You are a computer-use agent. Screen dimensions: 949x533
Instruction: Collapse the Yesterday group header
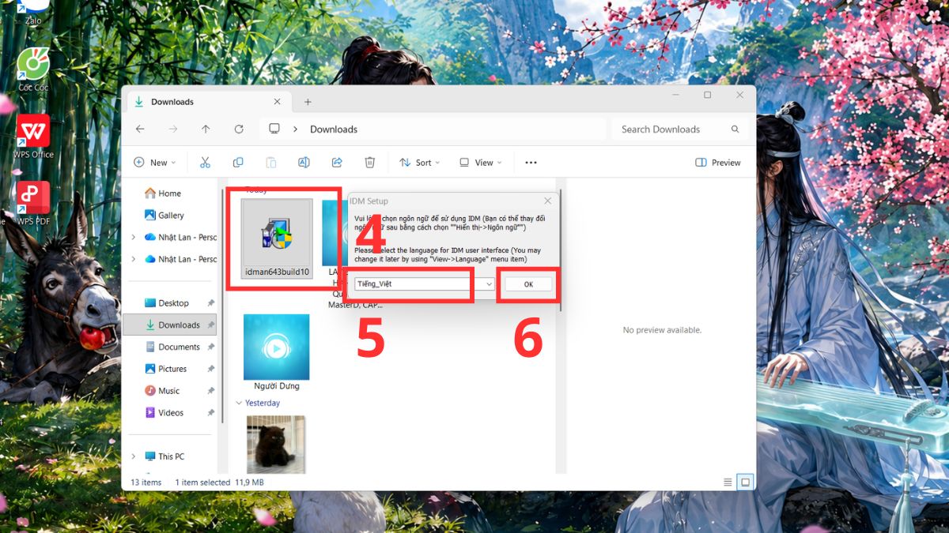point(239,403)
